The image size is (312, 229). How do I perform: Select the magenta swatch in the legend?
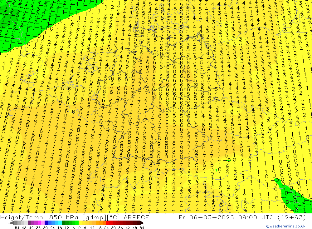pyautogui.click(x=39, y=223)
